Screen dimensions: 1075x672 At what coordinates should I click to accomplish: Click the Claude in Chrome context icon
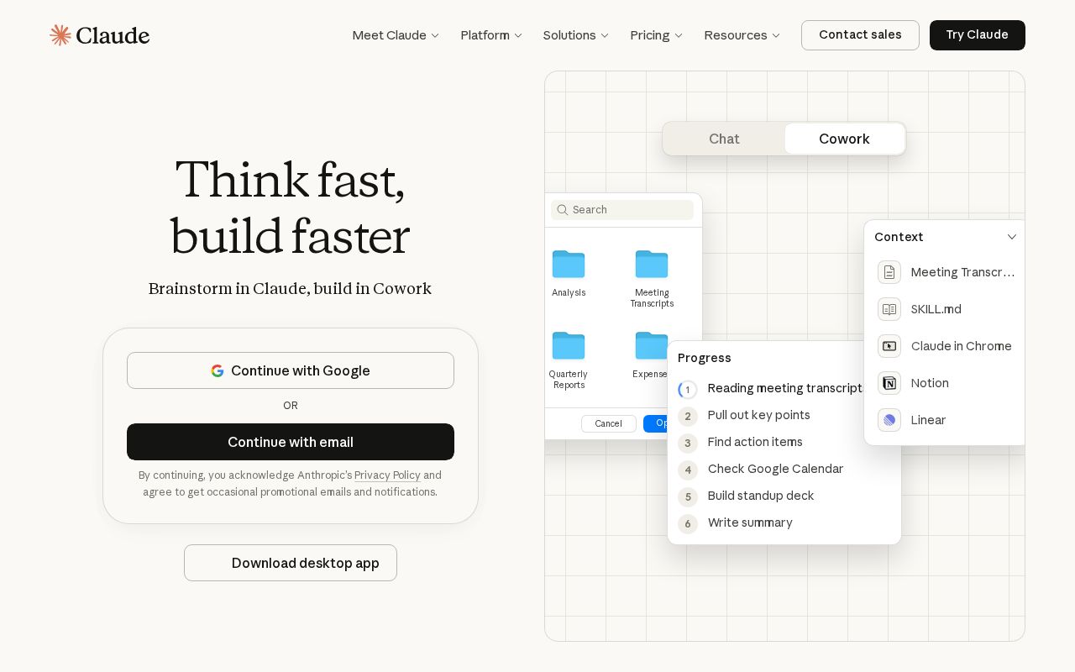(x=889, y=346)
